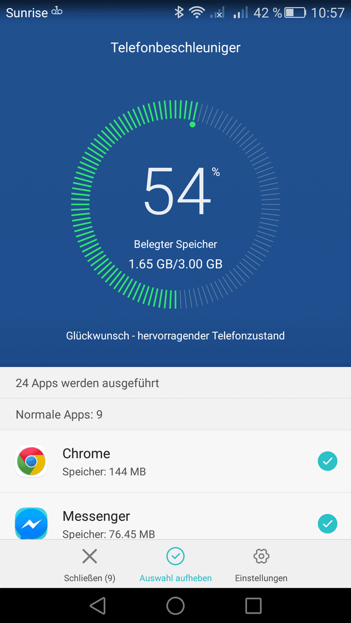The width and height of the screenshot is (351, 623).
Task: Open Einstellungen gear icon
Action: (261, 556)
